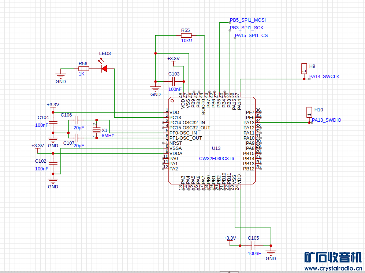Select the LED3 diode symbol

(104, 68)
